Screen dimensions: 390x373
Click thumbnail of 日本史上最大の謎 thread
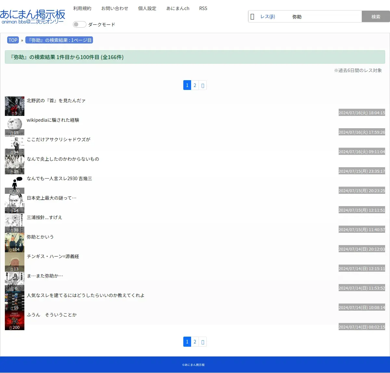coord(15,204)
